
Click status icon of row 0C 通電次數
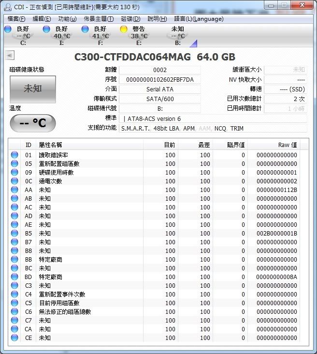click(x=14, y=181)
